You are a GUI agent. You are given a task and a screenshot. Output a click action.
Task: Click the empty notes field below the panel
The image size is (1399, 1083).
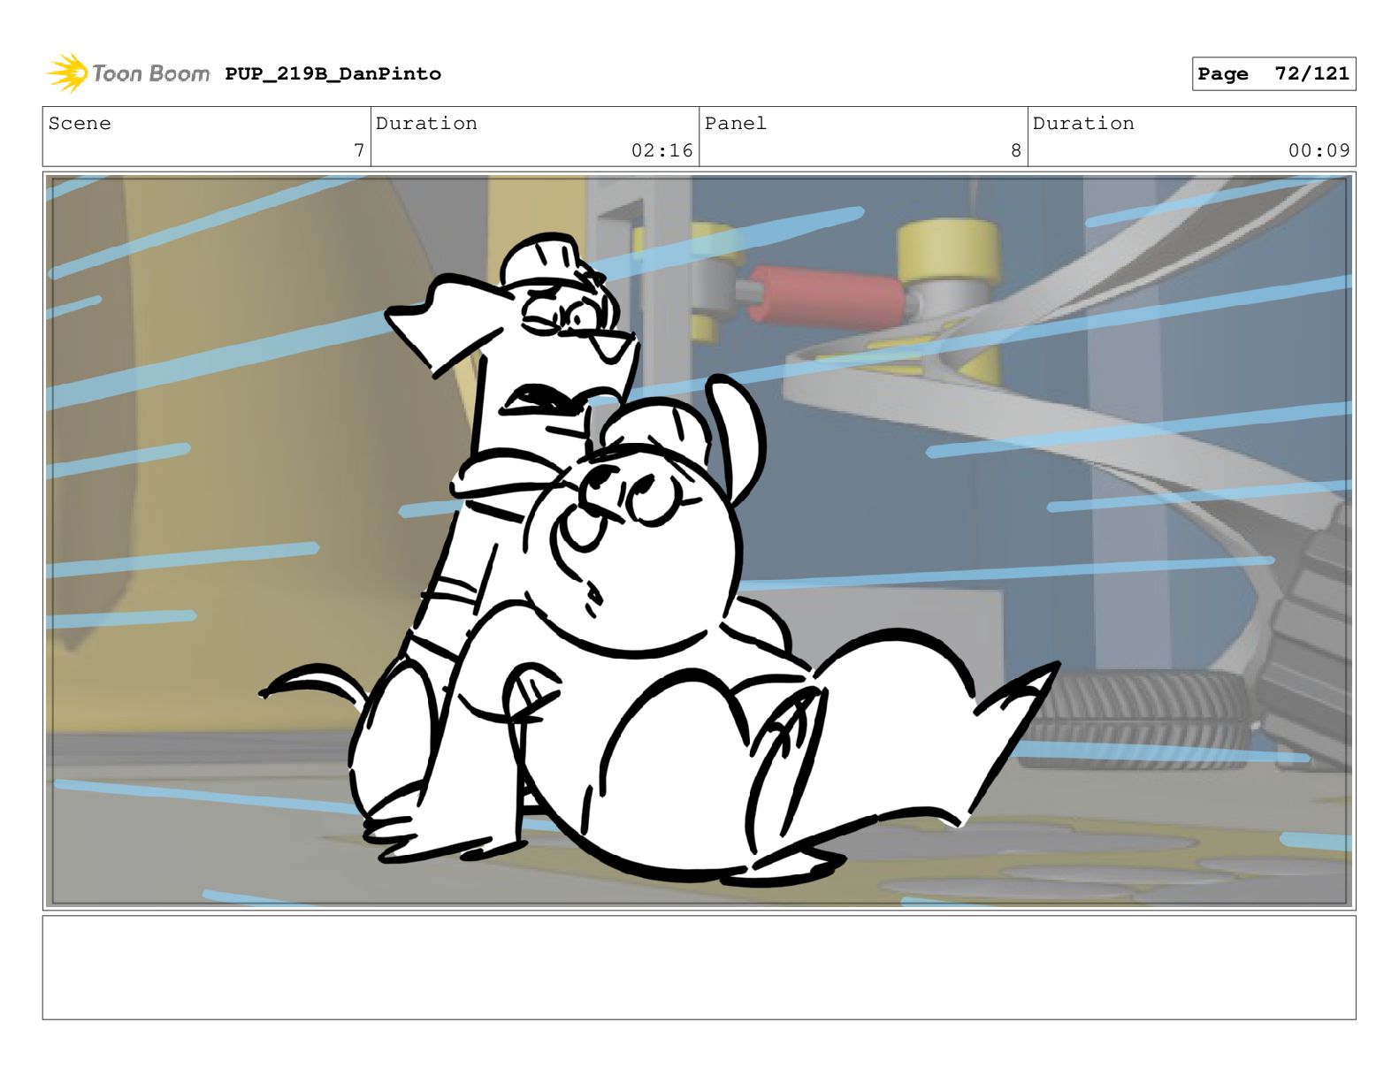[699, 967]
